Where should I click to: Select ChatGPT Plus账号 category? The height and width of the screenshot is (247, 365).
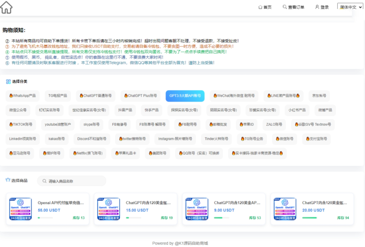pos(141,96)
